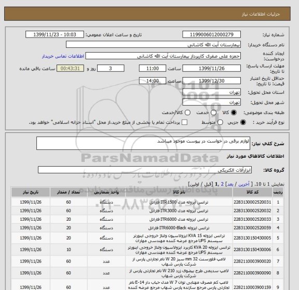Click quantity 10 in row 6
The image size is (299, 290).
coord(69,249)
